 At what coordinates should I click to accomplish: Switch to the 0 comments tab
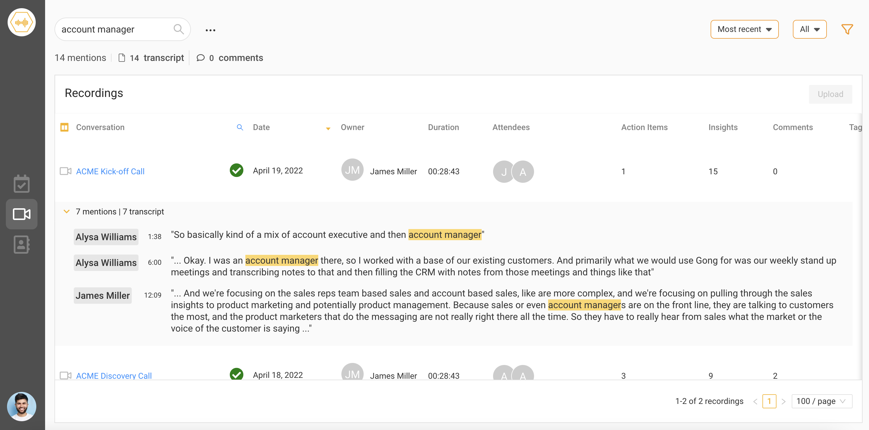click(x=230, y=58)
